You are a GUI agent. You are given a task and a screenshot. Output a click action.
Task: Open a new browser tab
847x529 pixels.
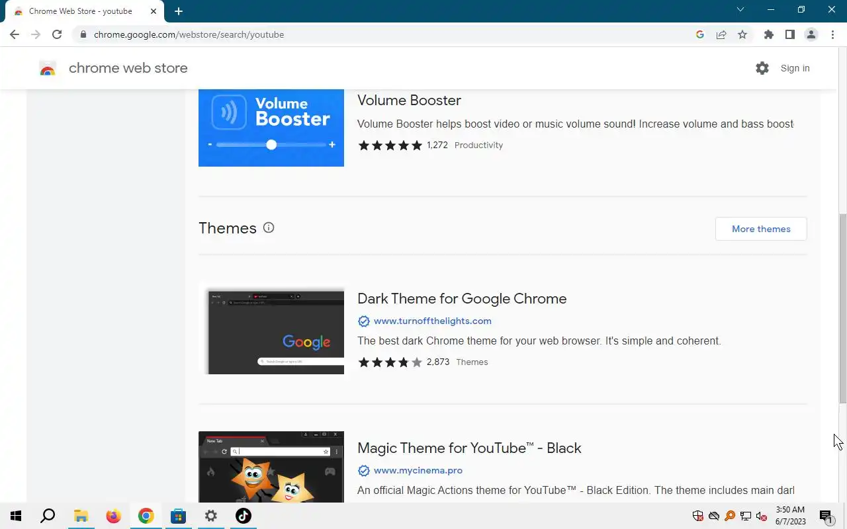(179, 11)
